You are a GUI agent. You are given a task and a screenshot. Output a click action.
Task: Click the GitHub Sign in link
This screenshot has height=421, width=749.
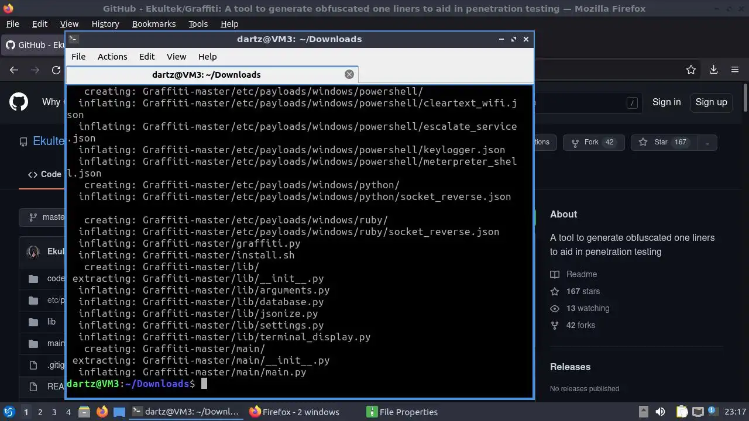[666, 102]
